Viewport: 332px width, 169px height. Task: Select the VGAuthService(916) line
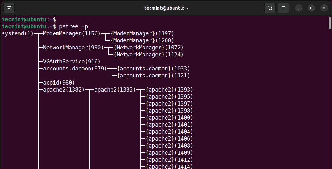click(x=72, y=62)
